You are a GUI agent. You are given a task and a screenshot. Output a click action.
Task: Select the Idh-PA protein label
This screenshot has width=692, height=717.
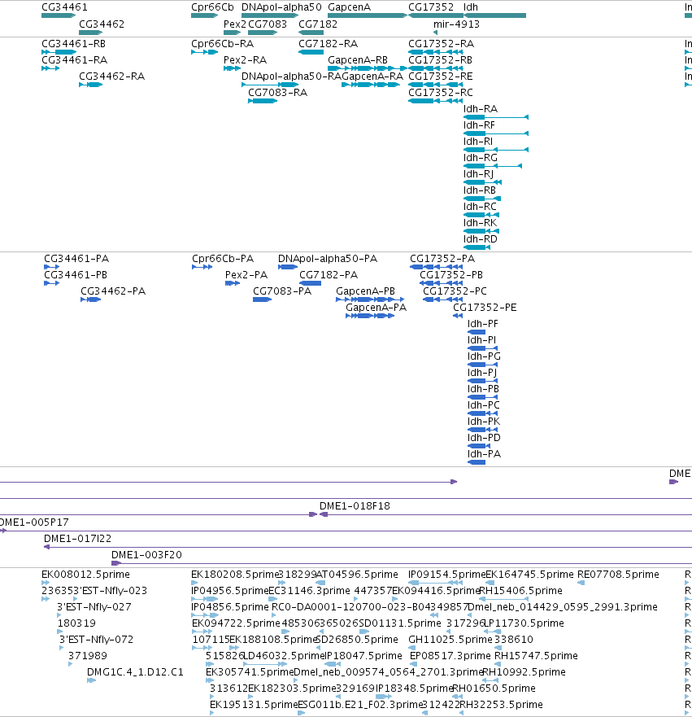coord(484,454)
